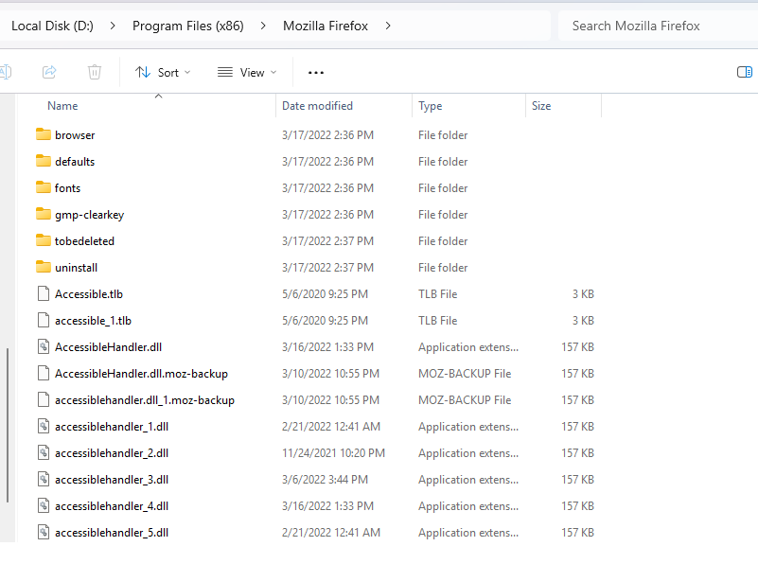Click the accessiblehandler_1.dll file icon
Image resolution: width=758 pixels, height=564 pixels.
tap(44, 427)
